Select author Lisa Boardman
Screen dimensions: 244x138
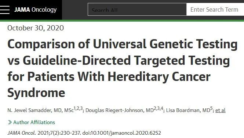coord(188,111)
